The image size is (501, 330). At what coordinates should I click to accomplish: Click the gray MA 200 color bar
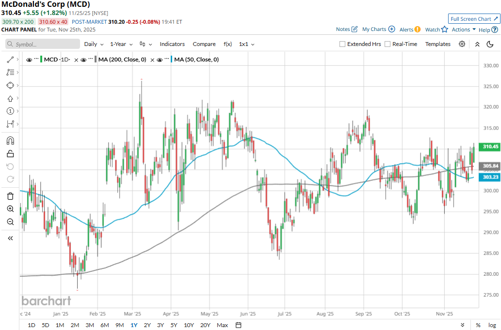pos(96,60)
